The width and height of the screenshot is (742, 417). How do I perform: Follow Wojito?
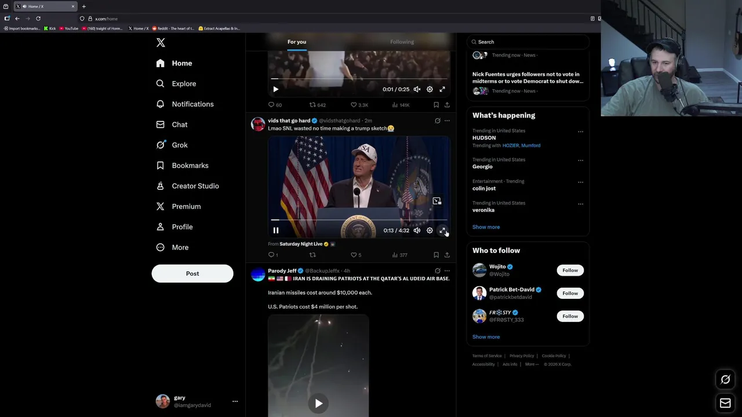coord(570,270)
